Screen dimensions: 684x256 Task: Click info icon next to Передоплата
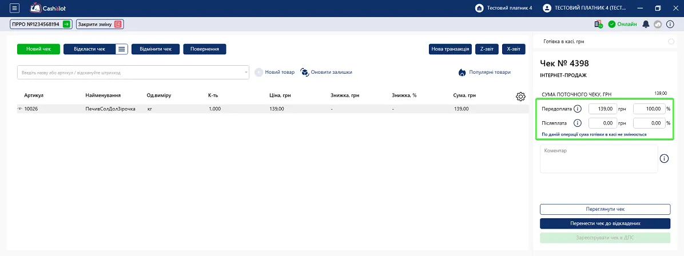click(x=578, y=109)
